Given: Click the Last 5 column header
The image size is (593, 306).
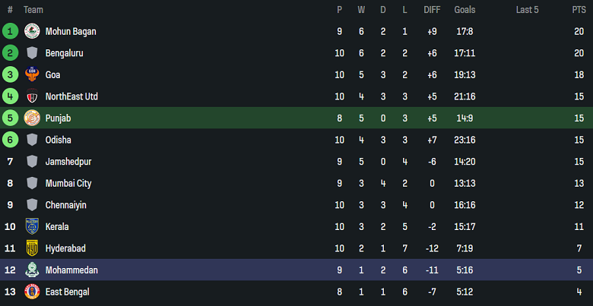Looking at the screenshot, I should pyautogui.click(x=527, y=10).
